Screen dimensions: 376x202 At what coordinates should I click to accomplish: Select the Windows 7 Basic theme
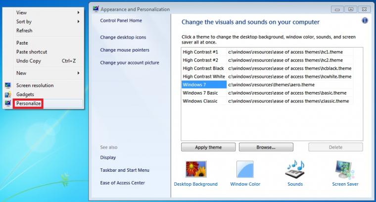(200, 93)
